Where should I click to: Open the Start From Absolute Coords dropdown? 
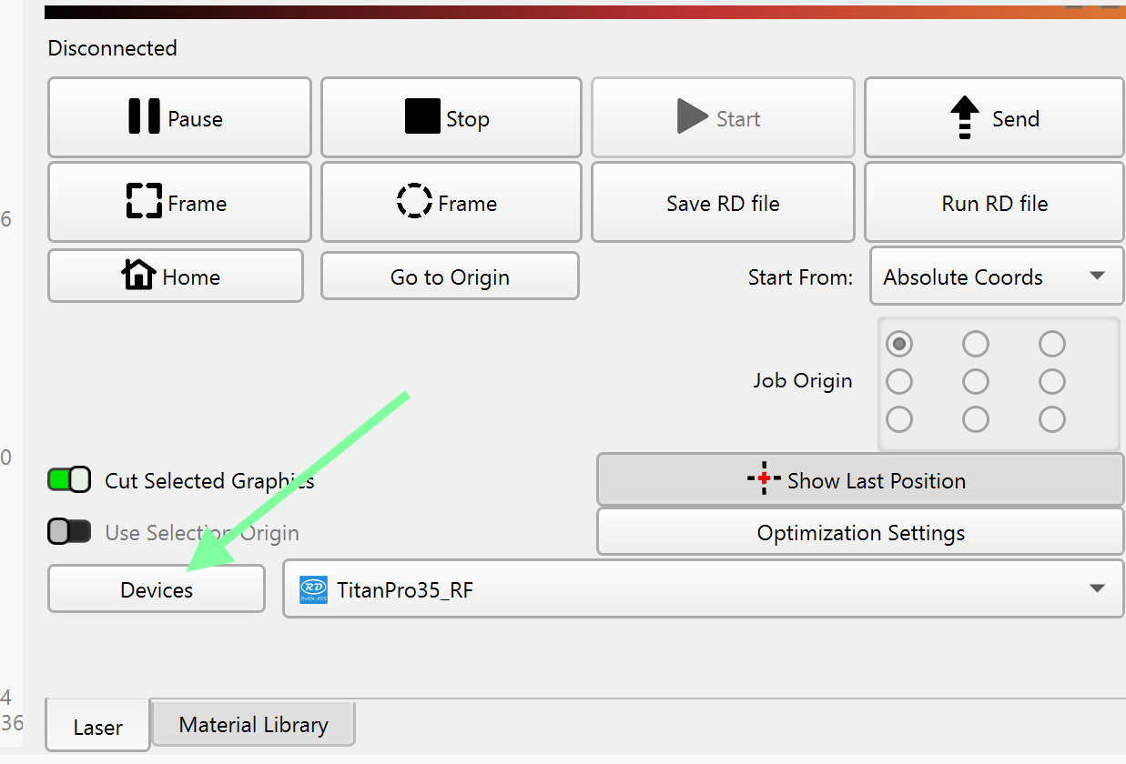996,276
